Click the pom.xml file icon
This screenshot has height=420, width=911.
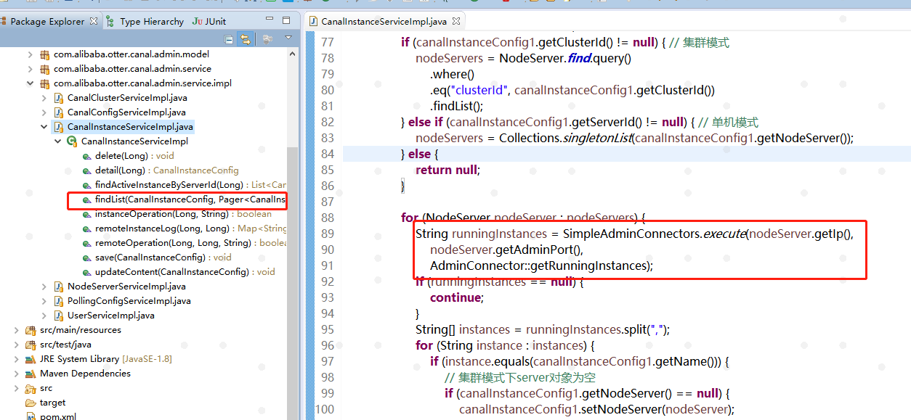click(x=31, y=416)
